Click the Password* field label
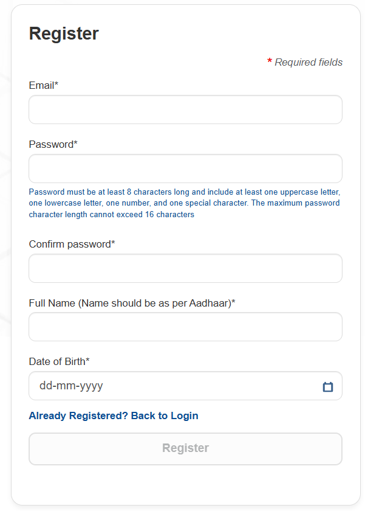Screen dimensions: 365x511 point(53,145)
